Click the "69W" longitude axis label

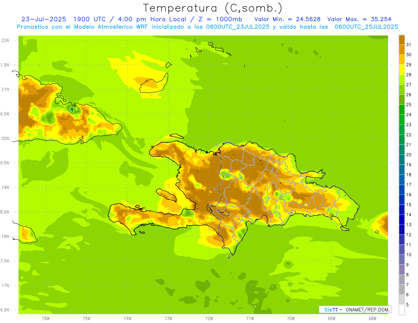[x=332, y=318]
